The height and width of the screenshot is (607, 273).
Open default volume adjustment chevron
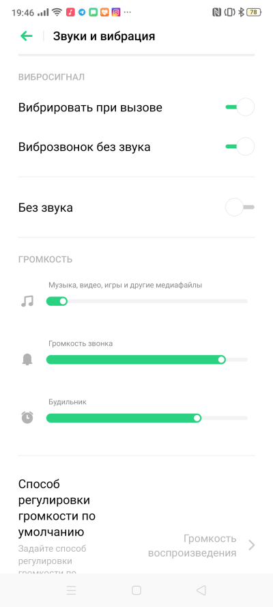point(252,545)
